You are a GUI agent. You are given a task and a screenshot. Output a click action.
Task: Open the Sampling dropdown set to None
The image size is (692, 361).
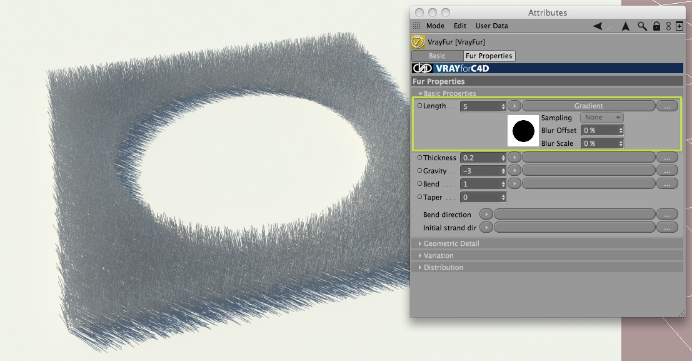point(602,118)
